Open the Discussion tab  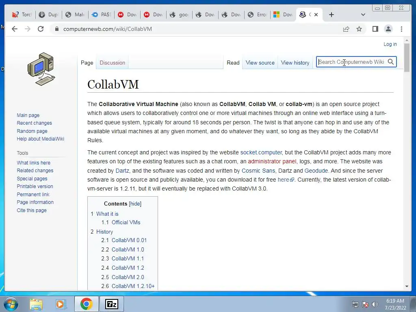click(x=112, y=63)
